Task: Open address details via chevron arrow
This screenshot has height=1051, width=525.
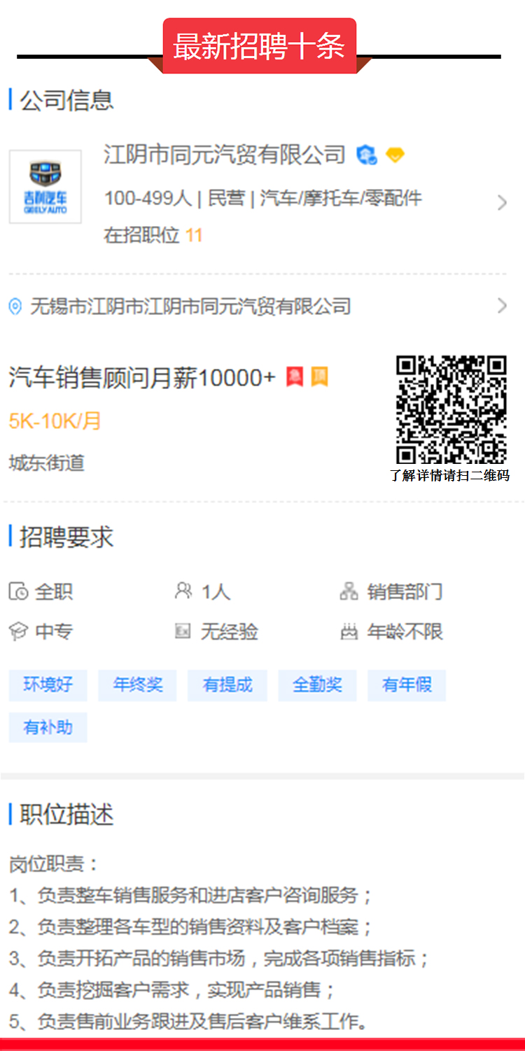Action: 502,306
